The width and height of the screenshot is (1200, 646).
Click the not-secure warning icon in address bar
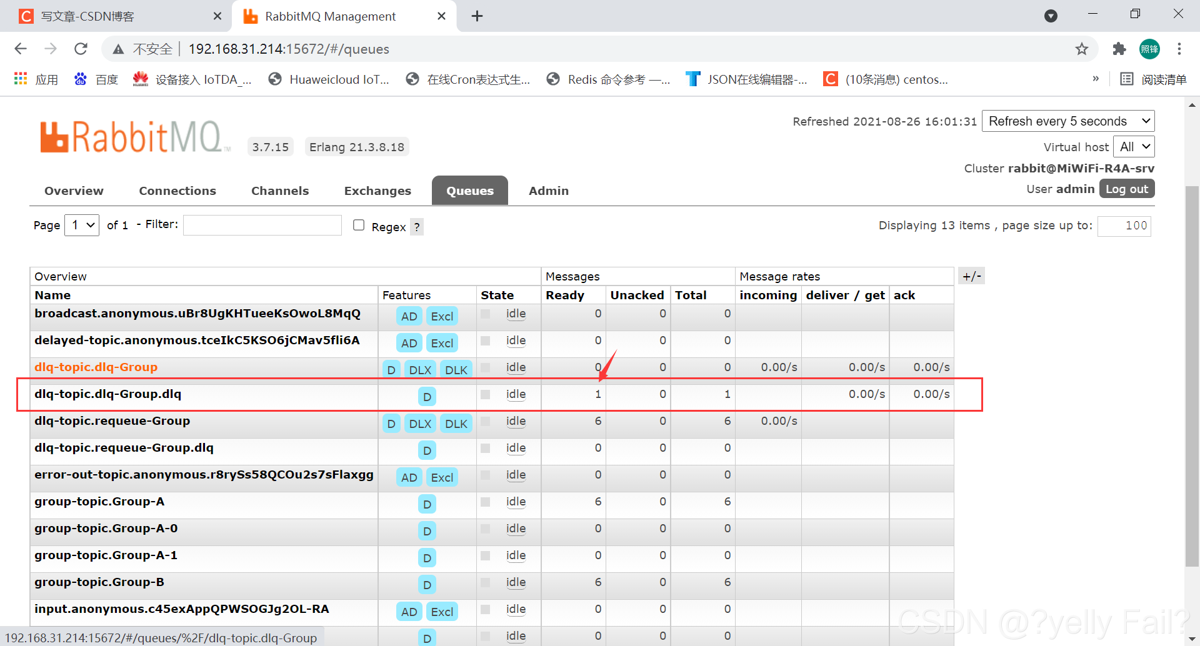[x=118, y=49]
